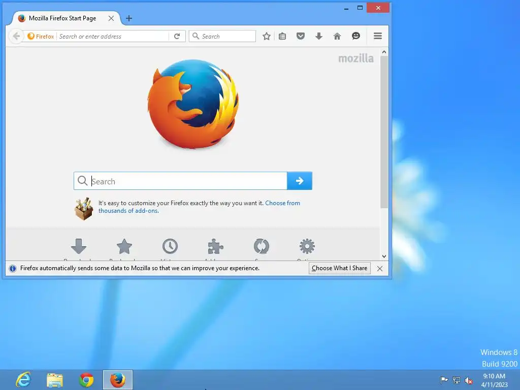Image resolution: width=520 pixels, height=390 pixels.
Task: Click the Choose What I Share button
Action: pos(340,268)
